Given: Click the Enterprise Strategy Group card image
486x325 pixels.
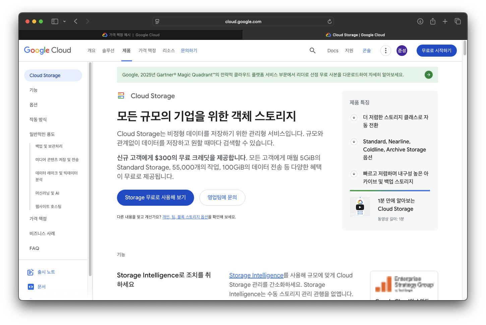Looking at the screenshot, I should 404,284.
